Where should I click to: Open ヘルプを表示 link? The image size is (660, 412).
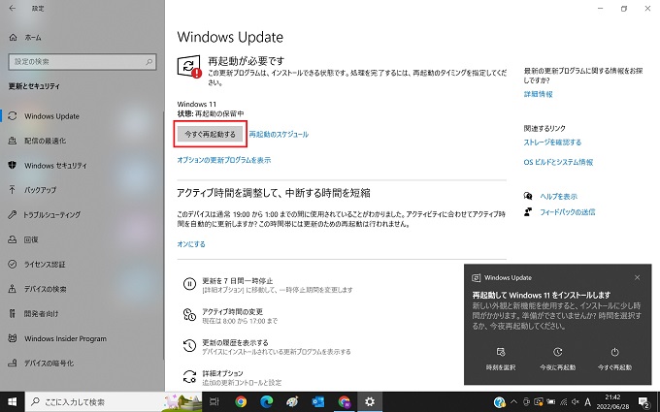pos(558,197)
